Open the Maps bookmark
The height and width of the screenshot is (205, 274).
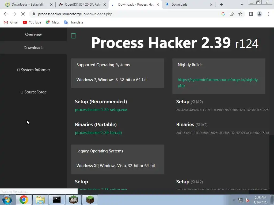point(53,22)
